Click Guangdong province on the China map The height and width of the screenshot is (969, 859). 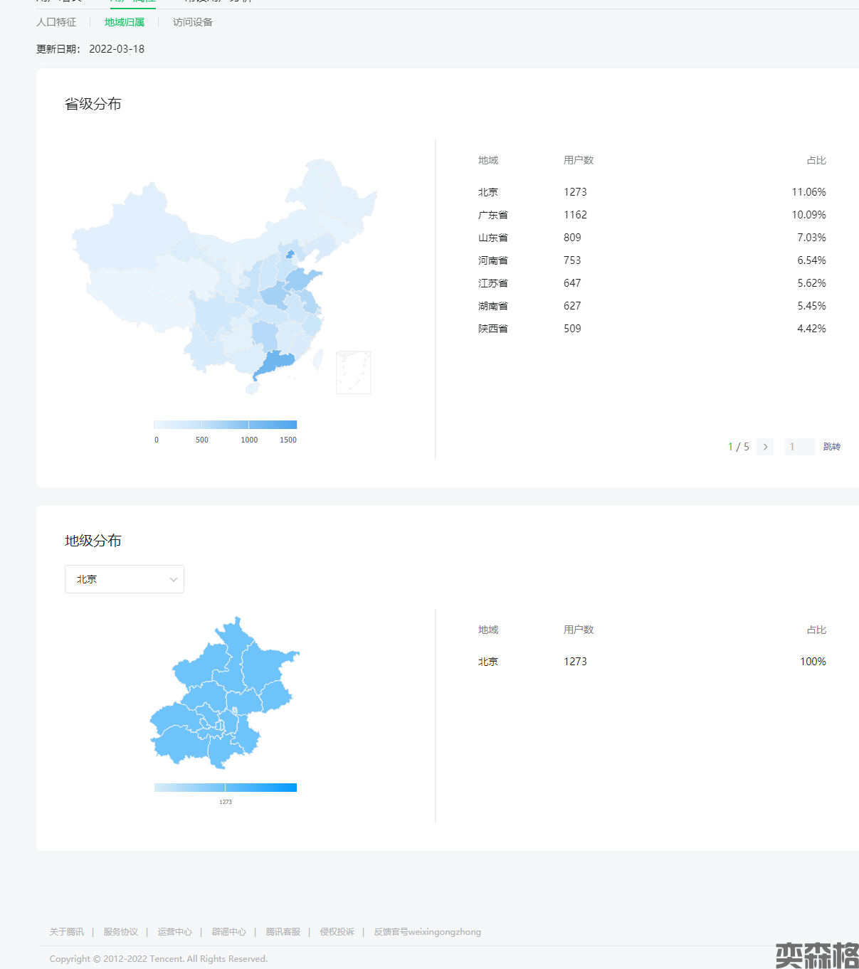tap(276, 362)
